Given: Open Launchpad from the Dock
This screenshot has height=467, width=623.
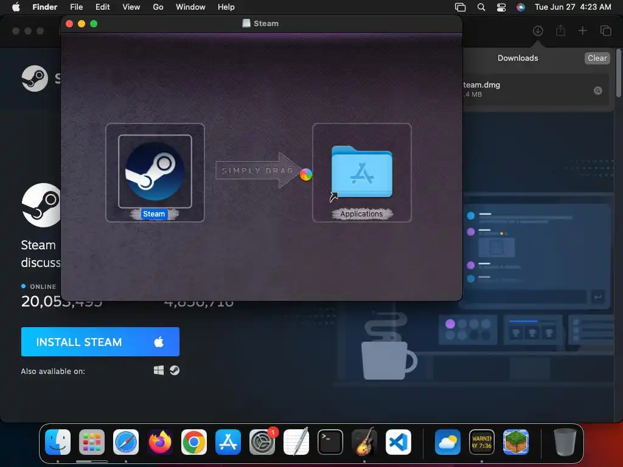Looking at the screenshot, I should click(92, 441).
